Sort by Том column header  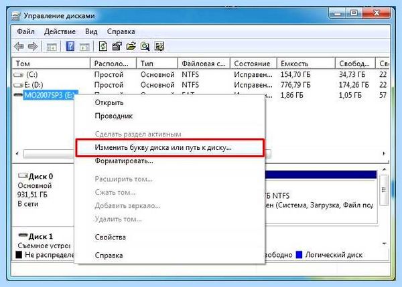point(51,64)
